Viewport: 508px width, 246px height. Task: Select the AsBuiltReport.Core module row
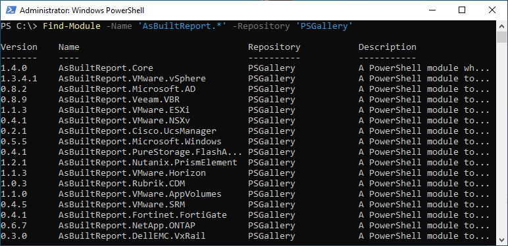[245, 68]
